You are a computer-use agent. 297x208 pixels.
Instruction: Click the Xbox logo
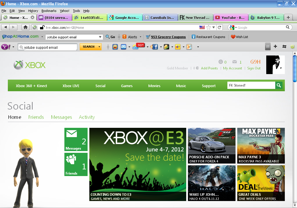click(x=30, y=65)
